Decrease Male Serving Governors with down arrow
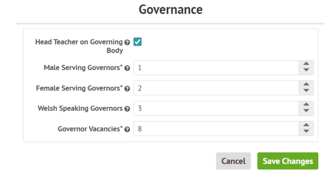 (306, 70)
